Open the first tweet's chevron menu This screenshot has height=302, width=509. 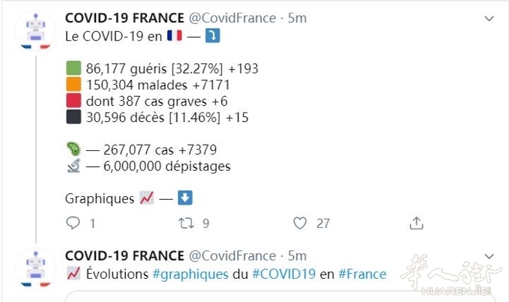point(489,18)
